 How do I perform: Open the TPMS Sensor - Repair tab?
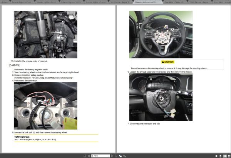click(200, 2)
